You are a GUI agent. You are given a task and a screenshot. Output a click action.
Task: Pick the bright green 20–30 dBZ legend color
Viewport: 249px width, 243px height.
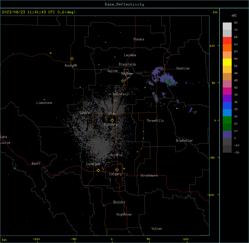coord(227,120)
